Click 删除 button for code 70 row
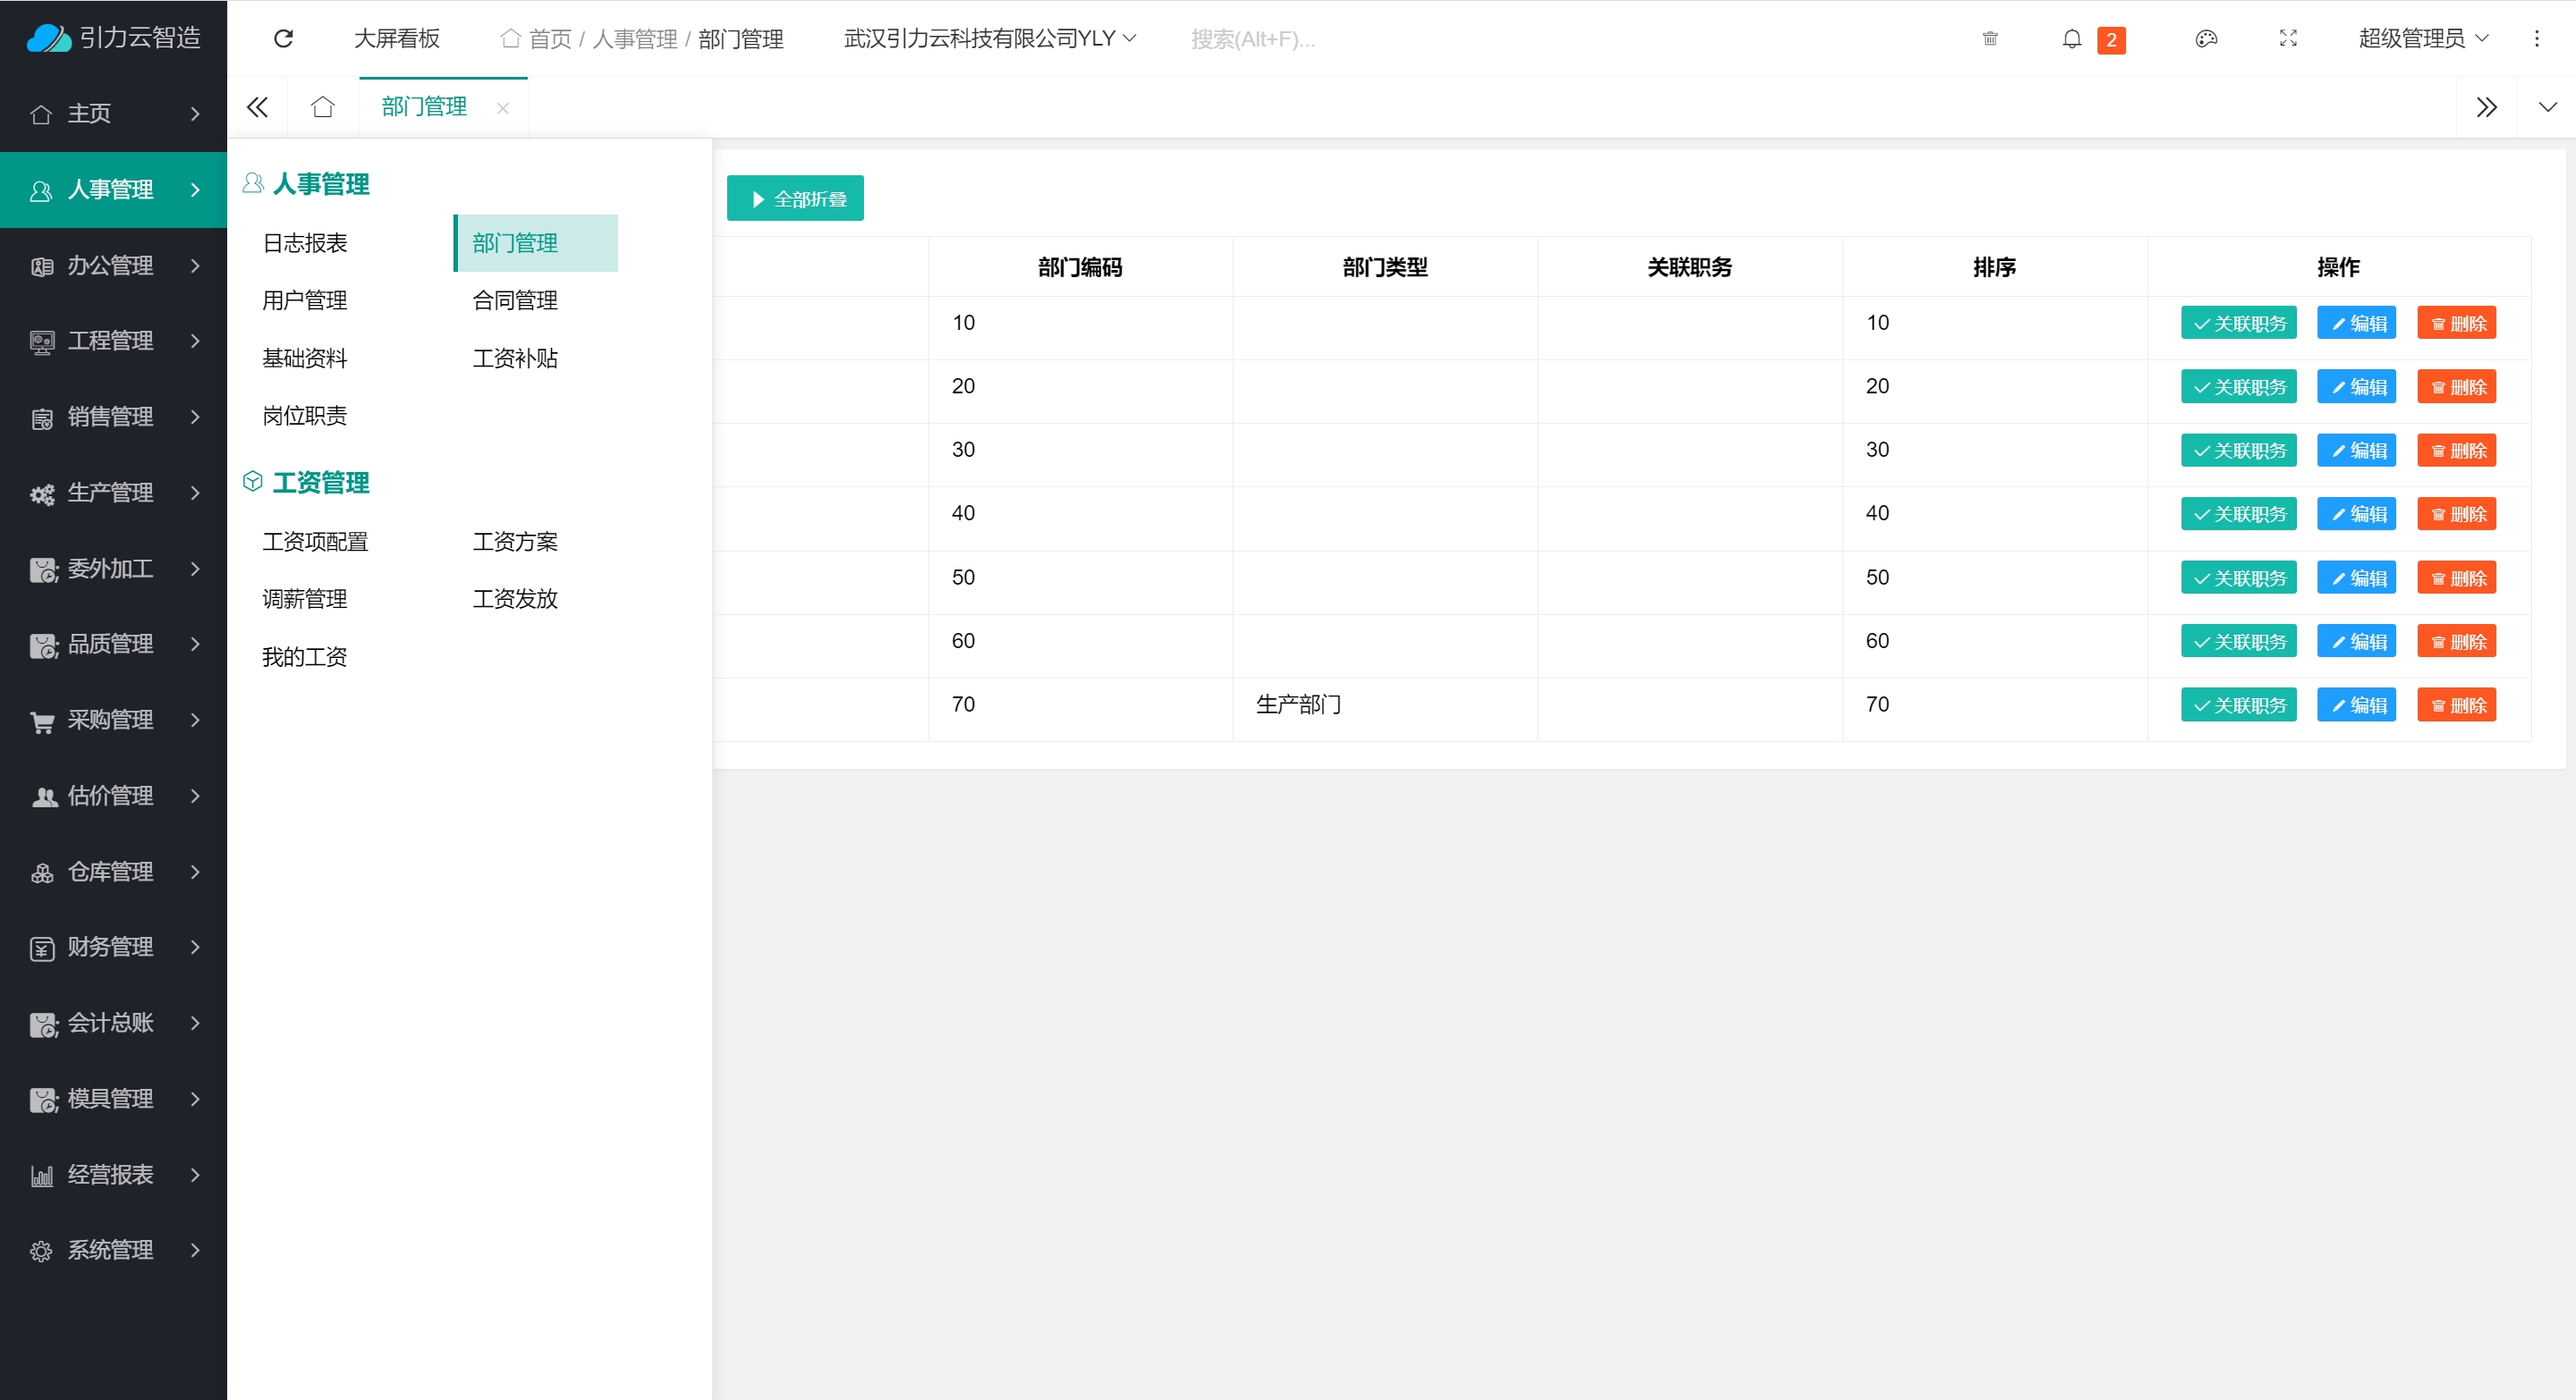Viewport: 2576px width, 1400px height. [2456, 705]
